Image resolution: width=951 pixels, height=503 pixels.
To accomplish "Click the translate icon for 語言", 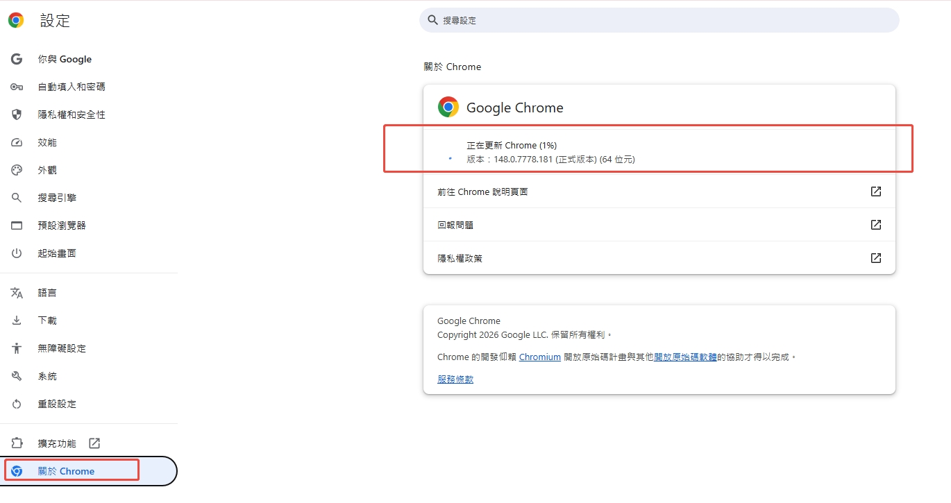I will click(x=17, y=293).
